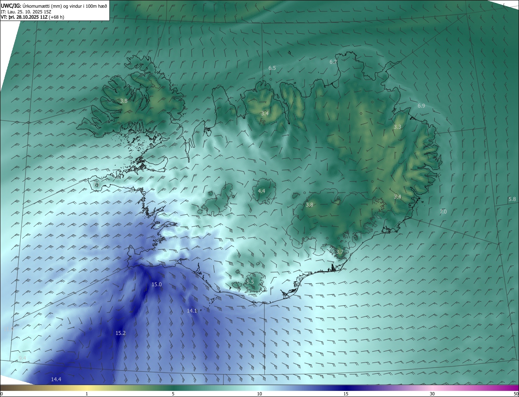Click the 15.2 value label
The image size is (519, 397).
click(120, 333)
